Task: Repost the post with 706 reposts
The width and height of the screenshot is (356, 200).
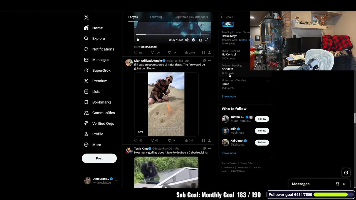Action: tap(155, 52)
